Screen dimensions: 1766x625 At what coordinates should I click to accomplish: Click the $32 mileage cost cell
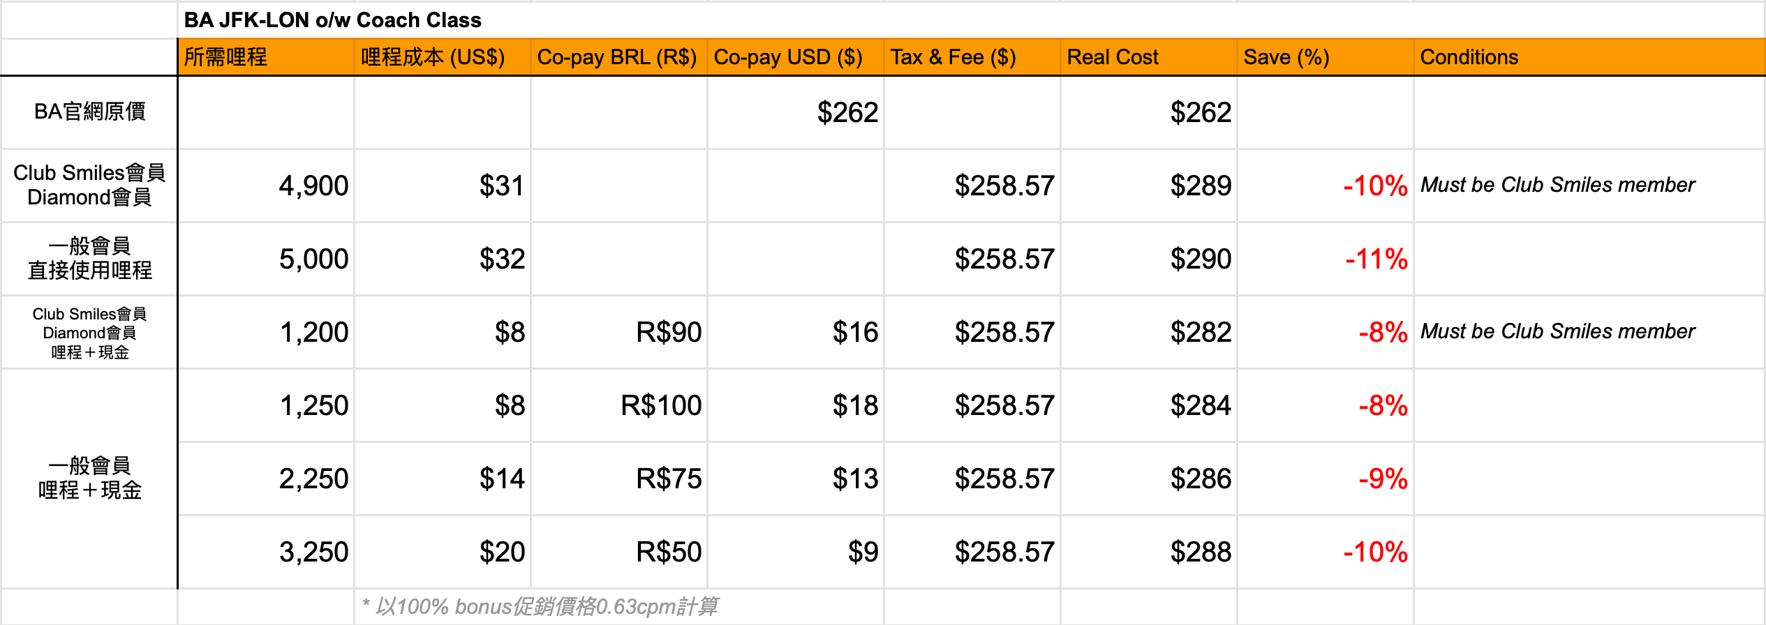point(443,259)
